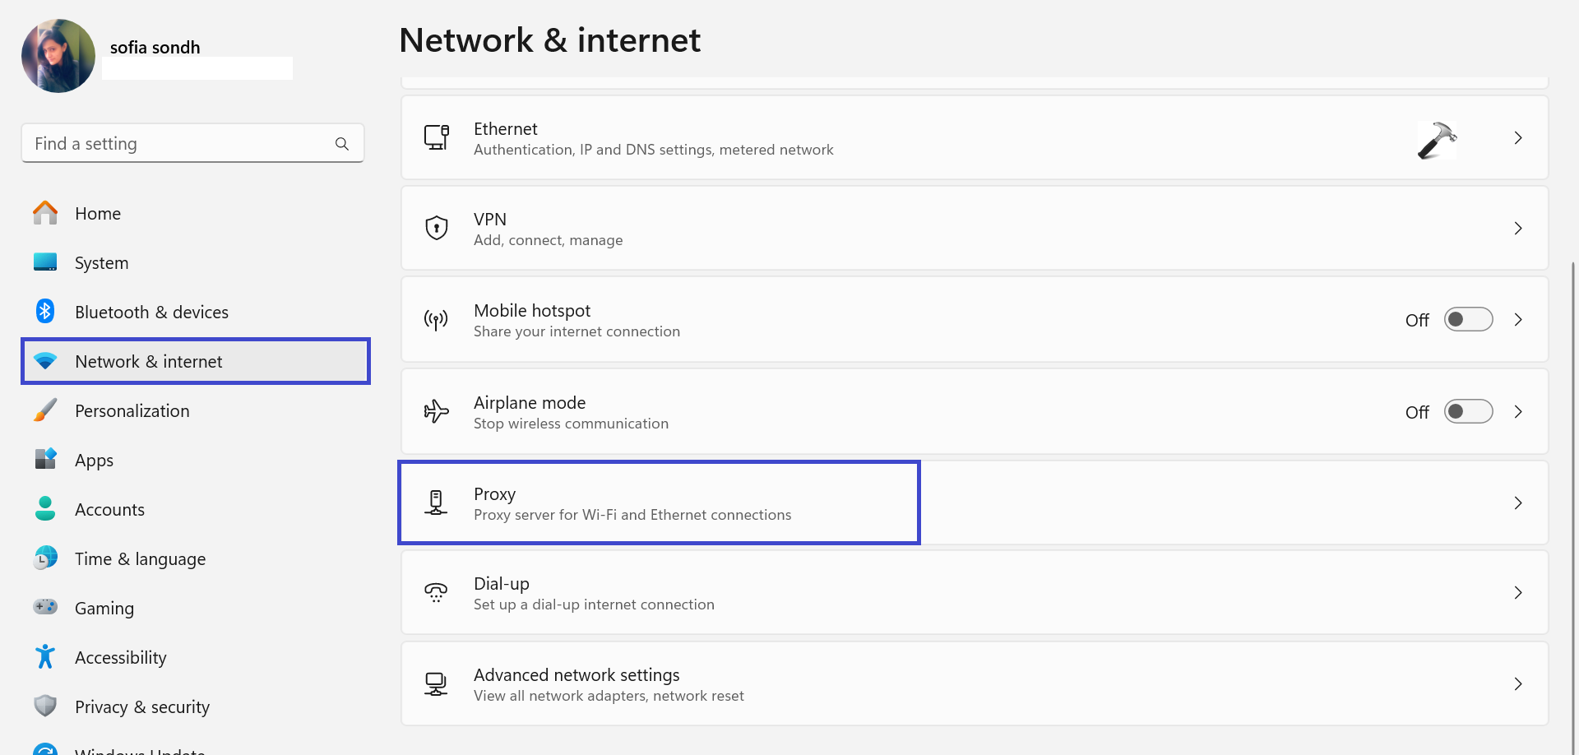Image resolution: width=1579 pixels, height=755 pixels.
Task: Turn on the Mobile hotspot toggle
Action: pos(1468,319)
